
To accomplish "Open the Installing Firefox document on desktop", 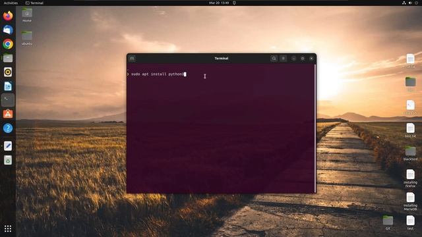I will click(410, 178).
